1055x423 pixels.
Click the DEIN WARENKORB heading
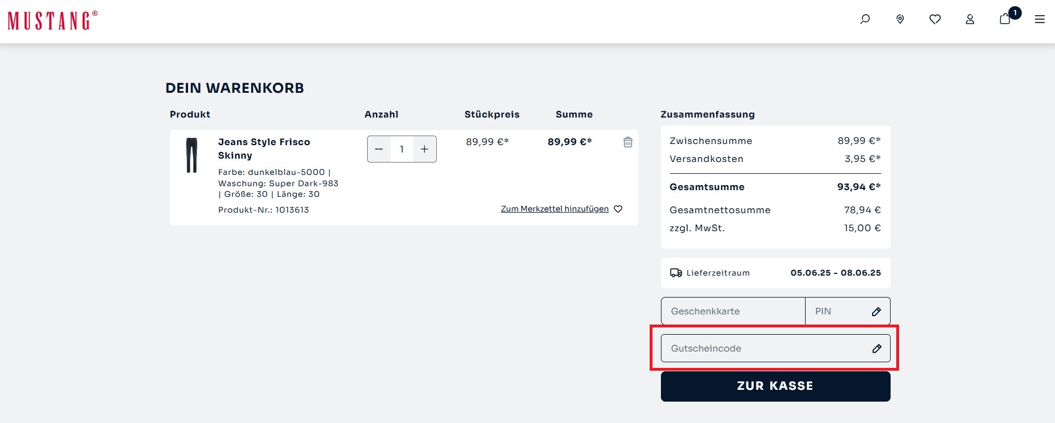(x=235, y=88)
